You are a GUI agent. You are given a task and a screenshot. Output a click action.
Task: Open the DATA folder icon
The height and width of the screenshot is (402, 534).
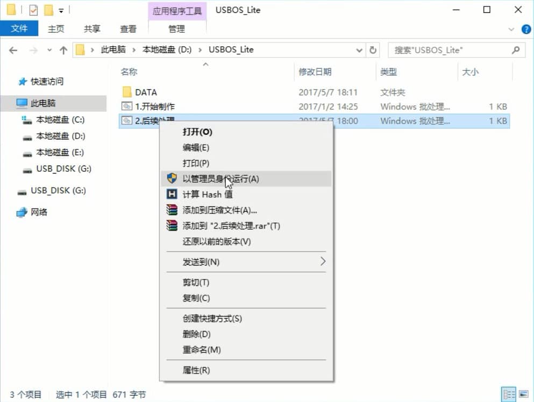click(127, 92)
